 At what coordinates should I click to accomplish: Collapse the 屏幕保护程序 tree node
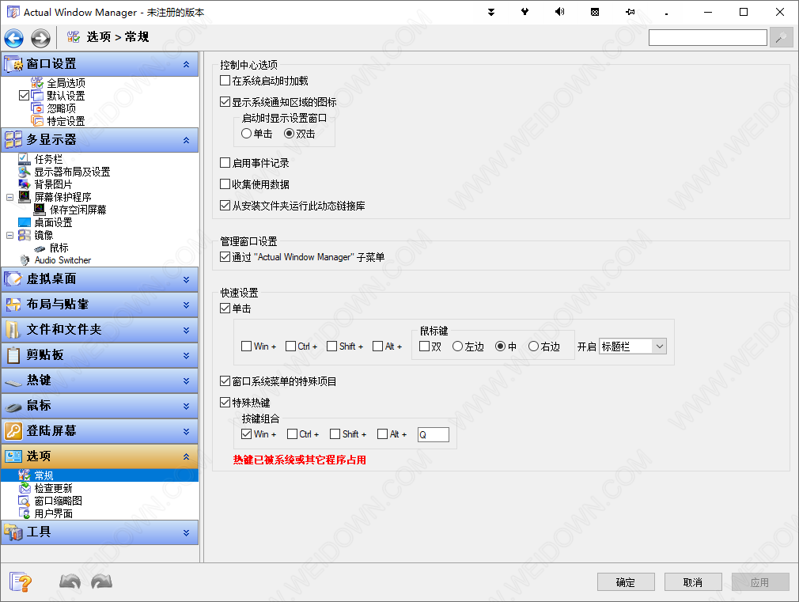point(9,197)
